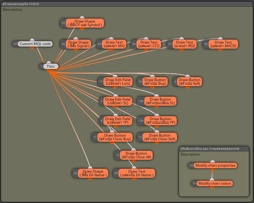The width and height of the screenshot is (254, 203).
Task: Click the Draw Text CCI node
Action: (149, 44)
